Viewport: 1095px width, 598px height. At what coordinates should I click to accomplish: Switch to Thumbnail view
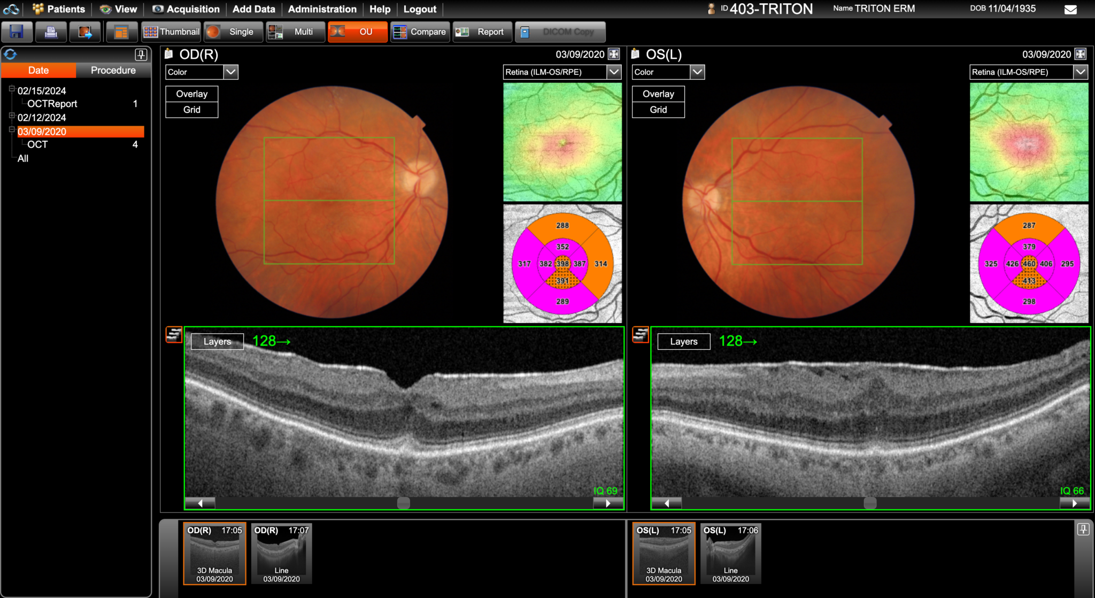pyautogui.click(x=171, y=32)
